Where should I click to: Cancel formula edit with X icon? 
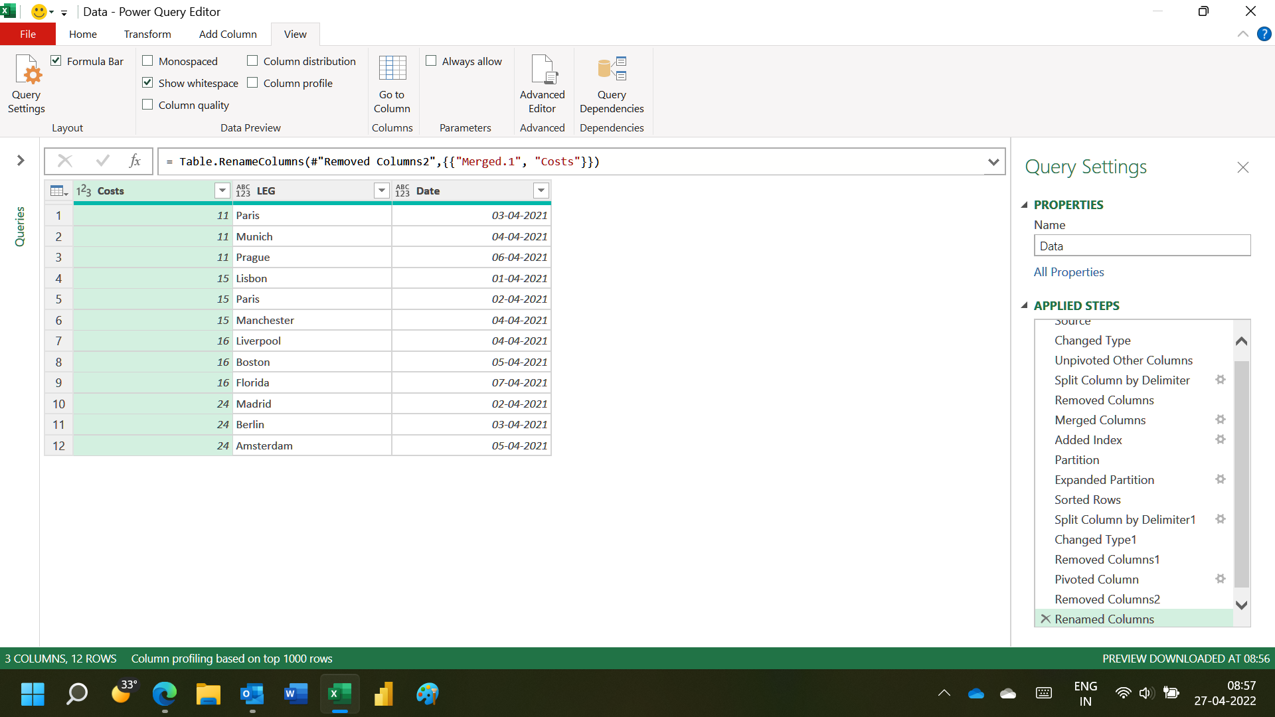65,161
